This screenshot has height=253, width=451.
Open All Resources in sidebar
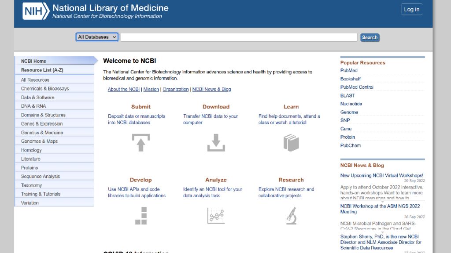coord(55,80)
